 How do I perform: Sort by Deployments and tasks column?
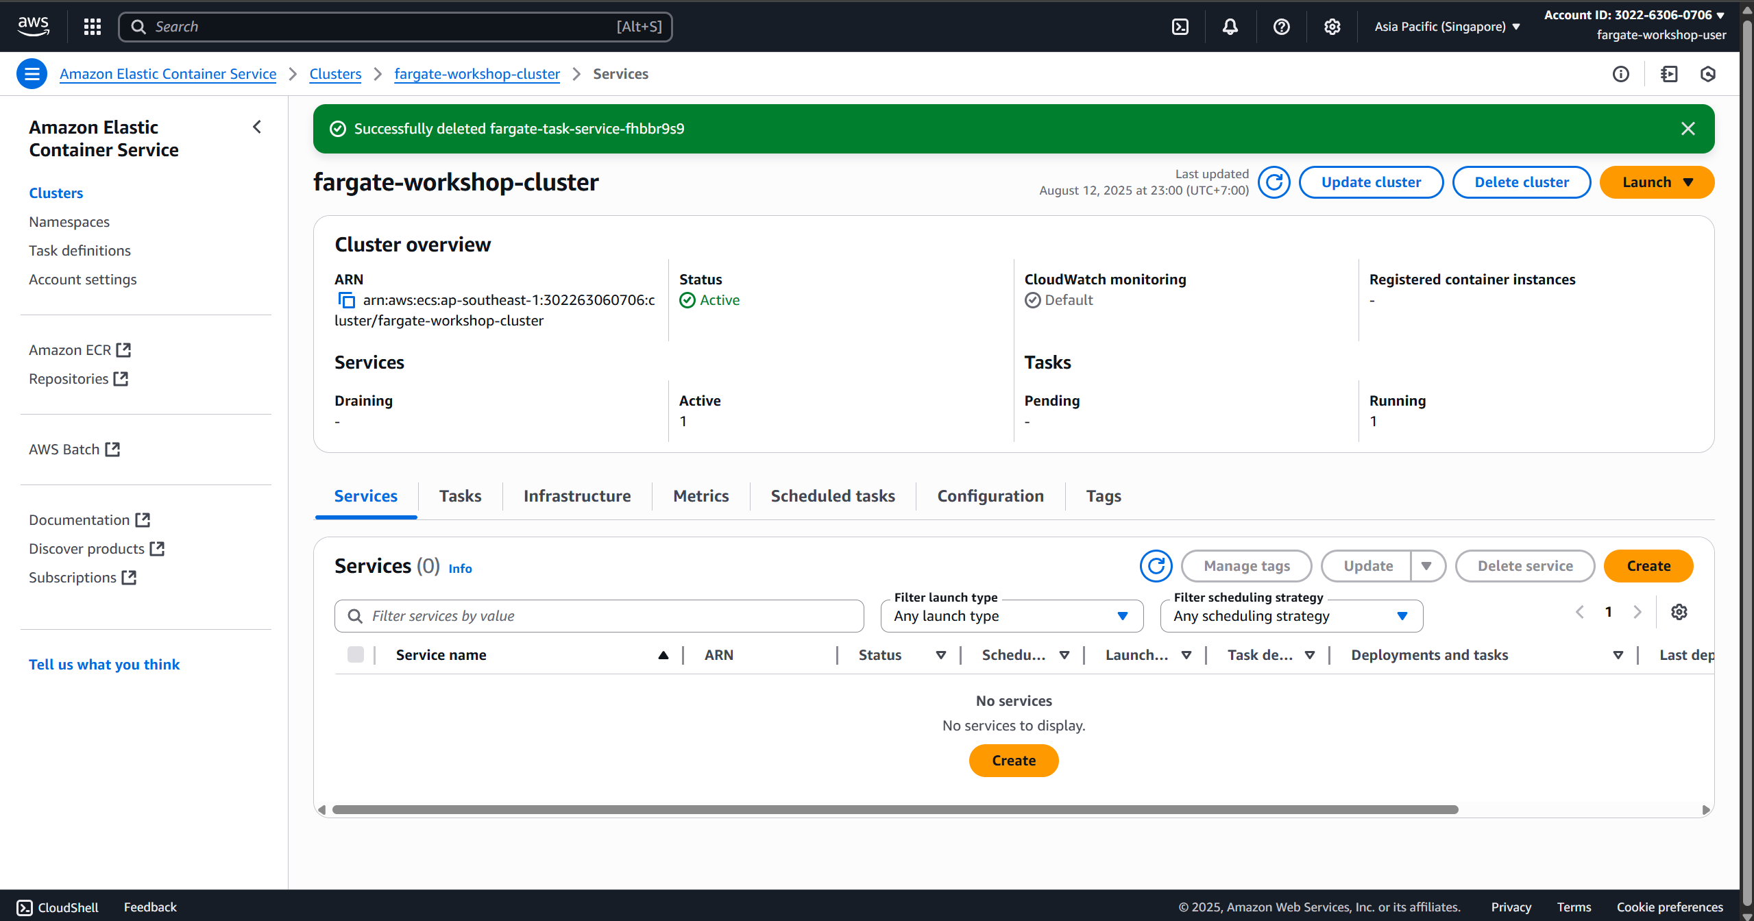(1487, 655)
